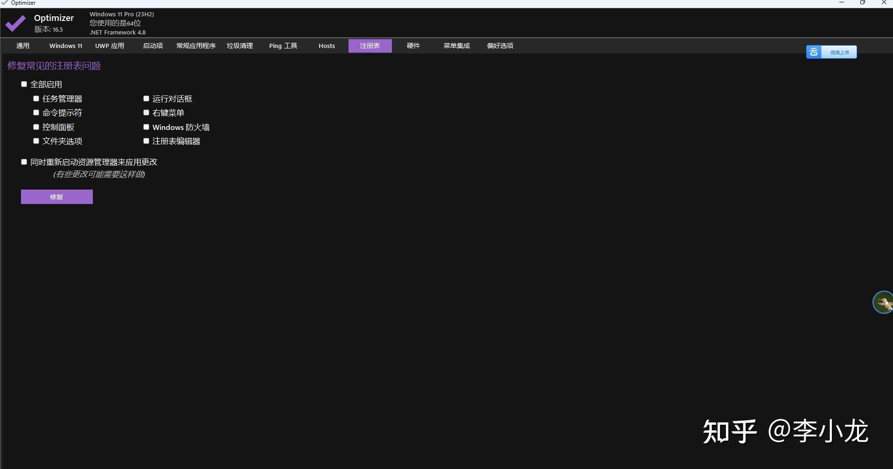
Task: Check 命令提示符 repair option
Action: click(x=36, y=112)
